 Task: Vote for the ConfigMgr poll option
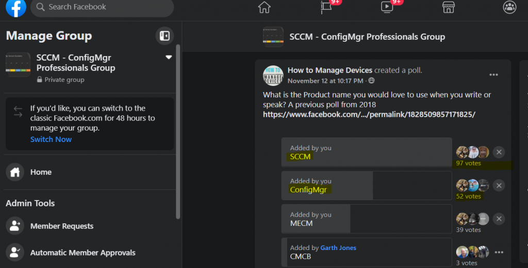point(367,185)
